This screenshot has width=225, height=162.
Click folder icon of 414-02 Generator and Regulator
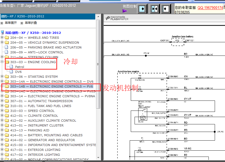pyautogui.click(x=7, y=140)
